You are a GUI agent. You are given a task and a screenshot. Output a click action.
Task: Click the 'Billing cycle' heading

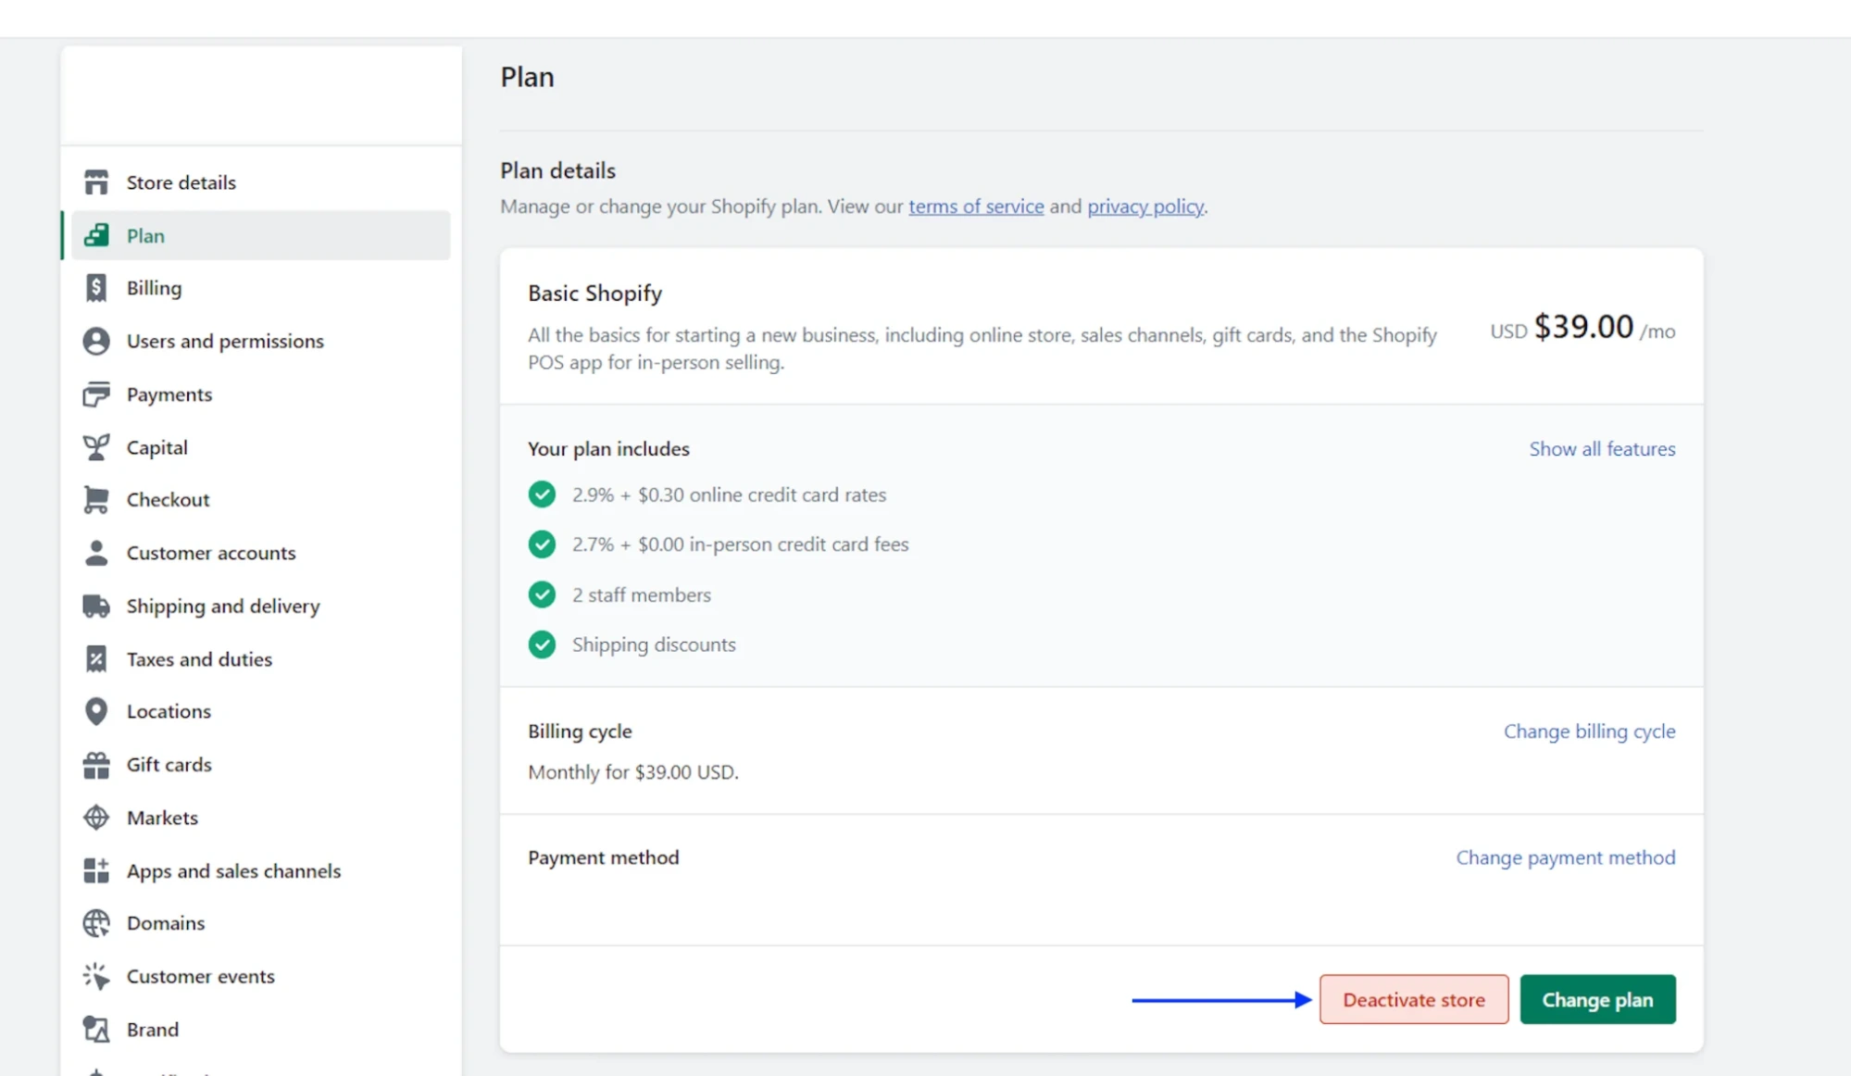580,732
